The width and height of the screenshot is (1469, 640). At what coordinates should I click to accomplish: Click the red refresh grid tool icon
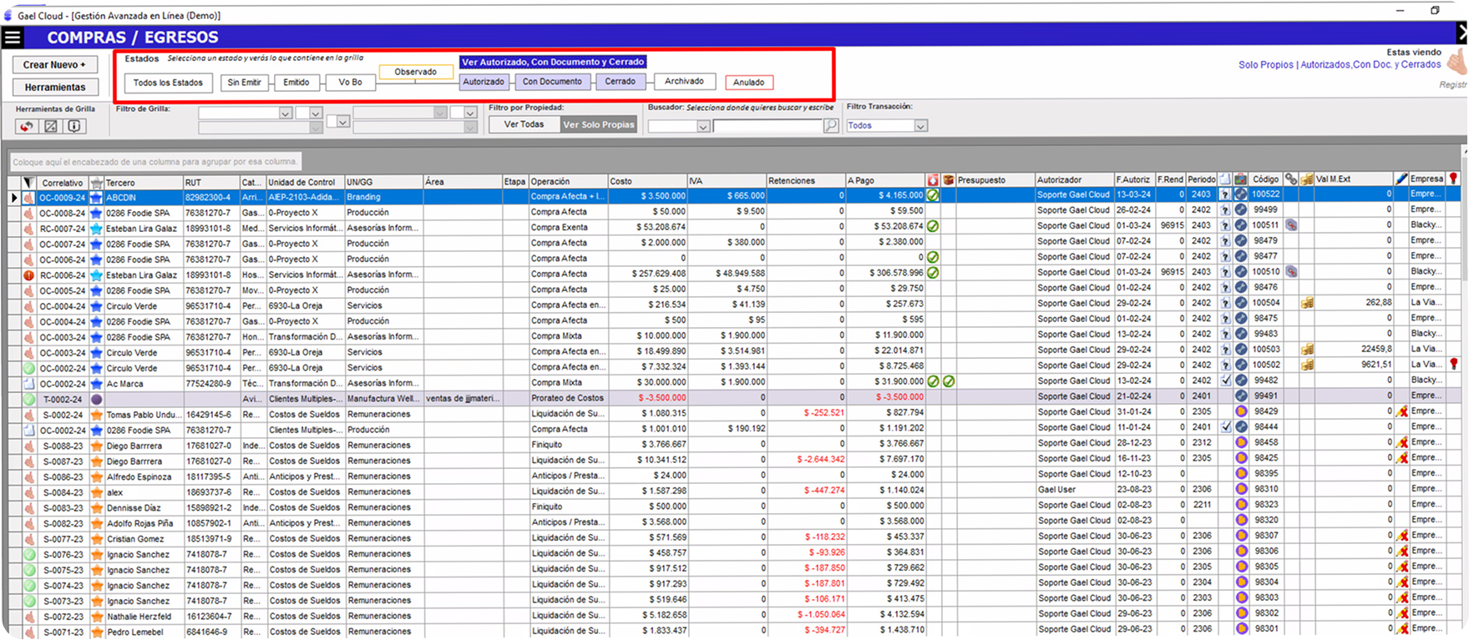coord(27,126)
